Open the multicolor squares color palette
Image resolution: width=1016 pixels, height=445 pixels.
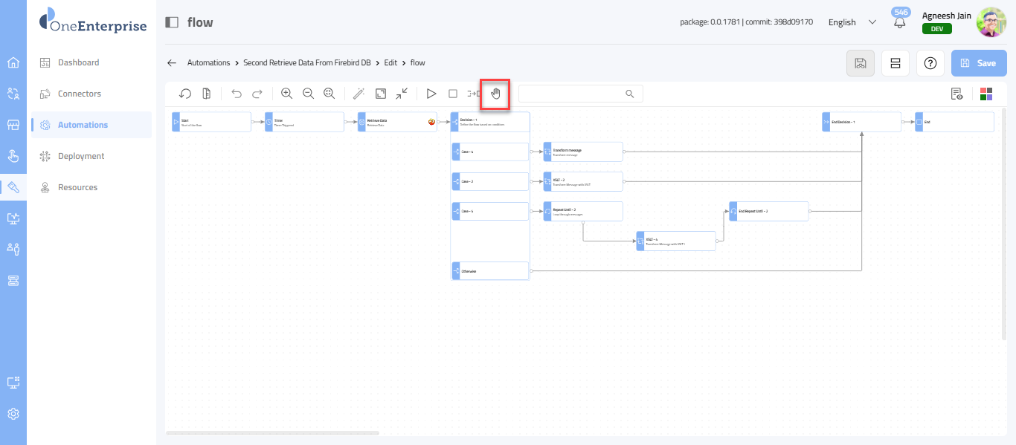(986, 94)
